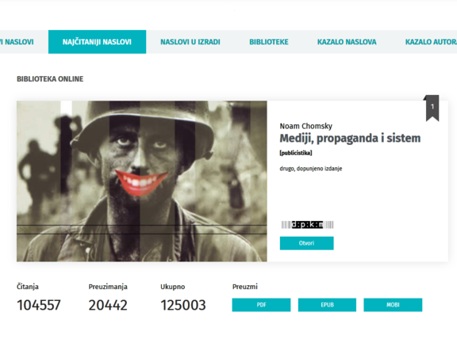
Task: Open the Najčitaniji naslovi tab
Action: 97,42
